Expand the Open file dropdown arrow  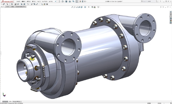(64, 1)
